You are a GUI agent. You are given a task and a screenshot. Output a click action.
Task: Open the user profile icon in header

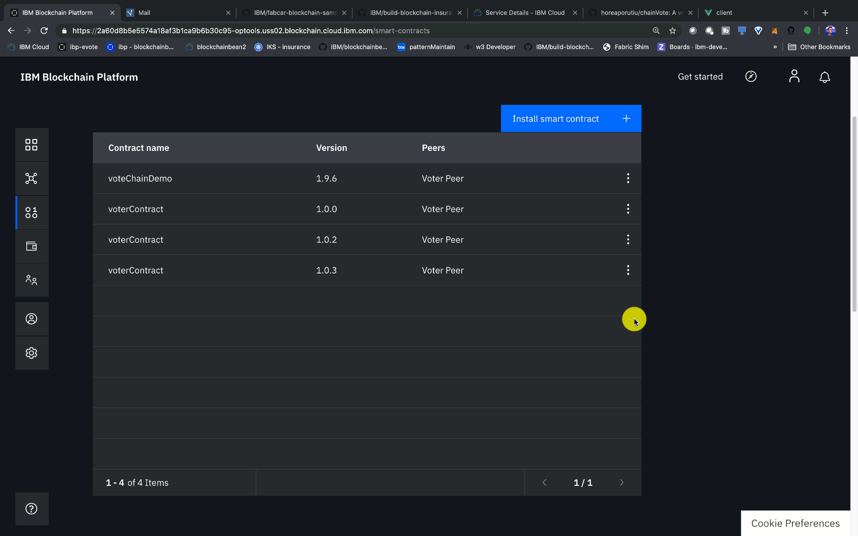tap(794, 76)
